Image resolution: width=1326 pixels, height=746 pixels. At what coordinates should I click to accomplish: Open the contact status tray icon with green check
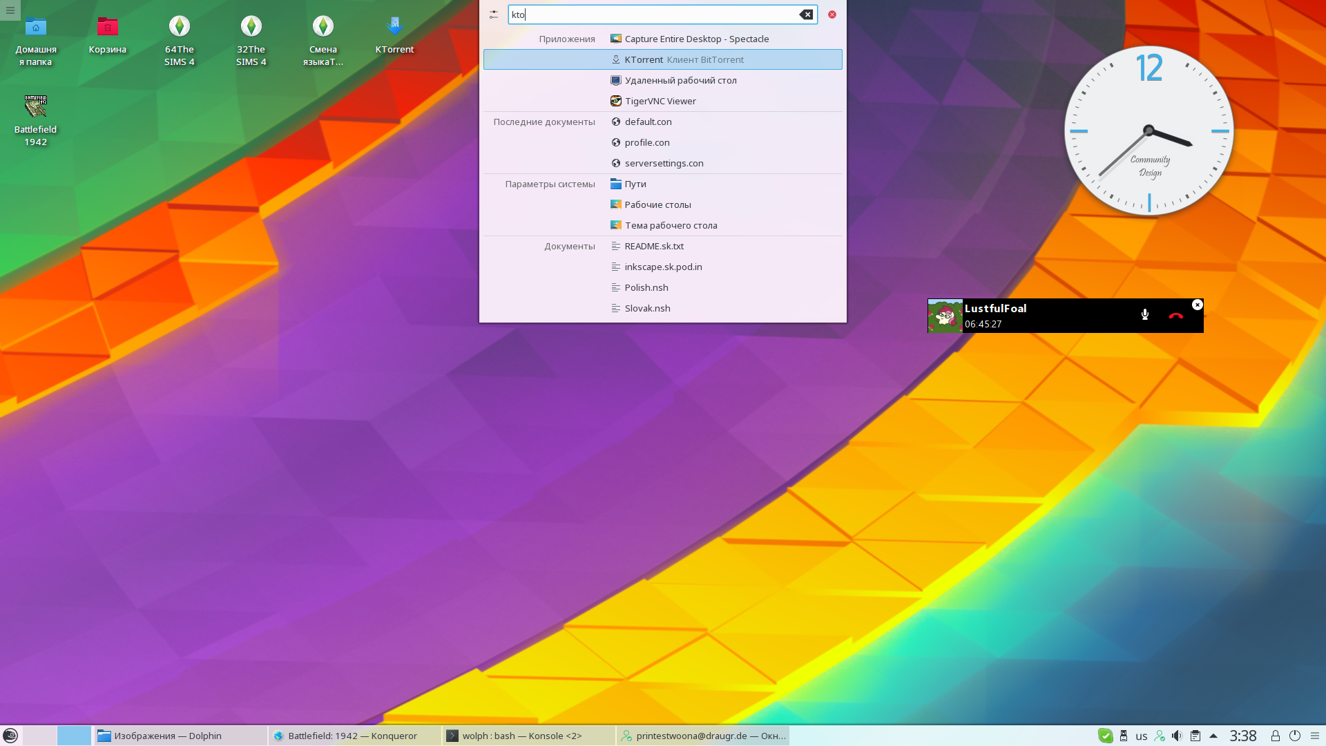pos(1160,736)
